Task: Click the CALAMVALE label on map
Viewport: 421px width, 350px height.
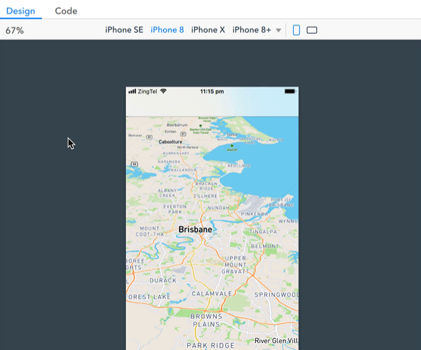Action: click(212, 294)
